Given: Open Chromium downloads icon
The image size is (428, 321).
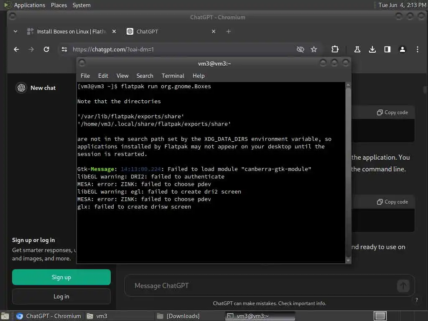Looking at the screenshot, I should coord(372,49).
